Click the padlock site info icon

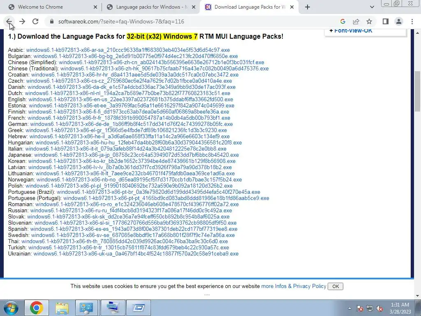pyautogui.click(x=52, y=21)
